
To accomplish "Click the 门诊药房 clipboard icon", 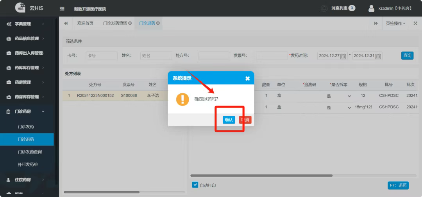I will click(x=9, y=111).
